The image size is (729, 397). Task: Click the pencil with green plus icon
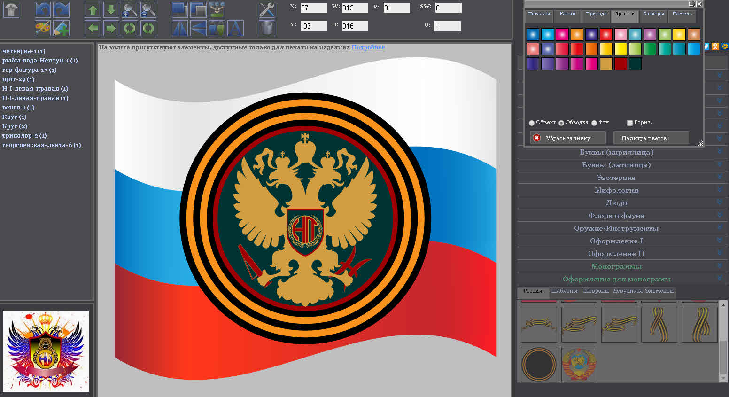61,28
